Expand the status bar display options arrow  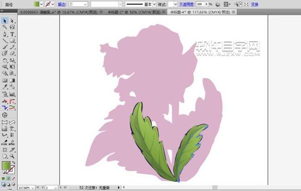tap(119, 188)
